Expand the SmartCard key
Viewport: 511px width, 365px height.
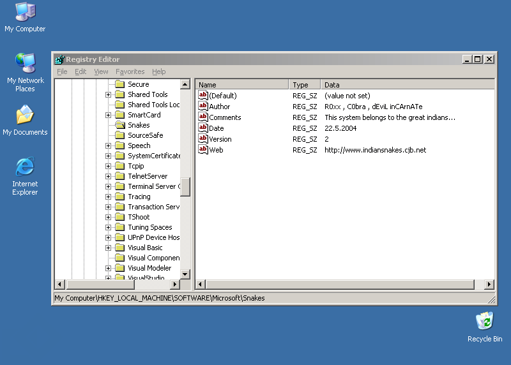pyautogui.click(x=108, y=115)
